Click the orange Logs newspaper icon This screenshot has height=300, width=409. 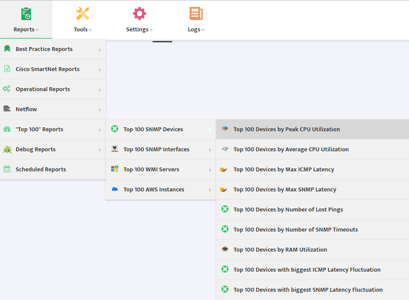196,14
